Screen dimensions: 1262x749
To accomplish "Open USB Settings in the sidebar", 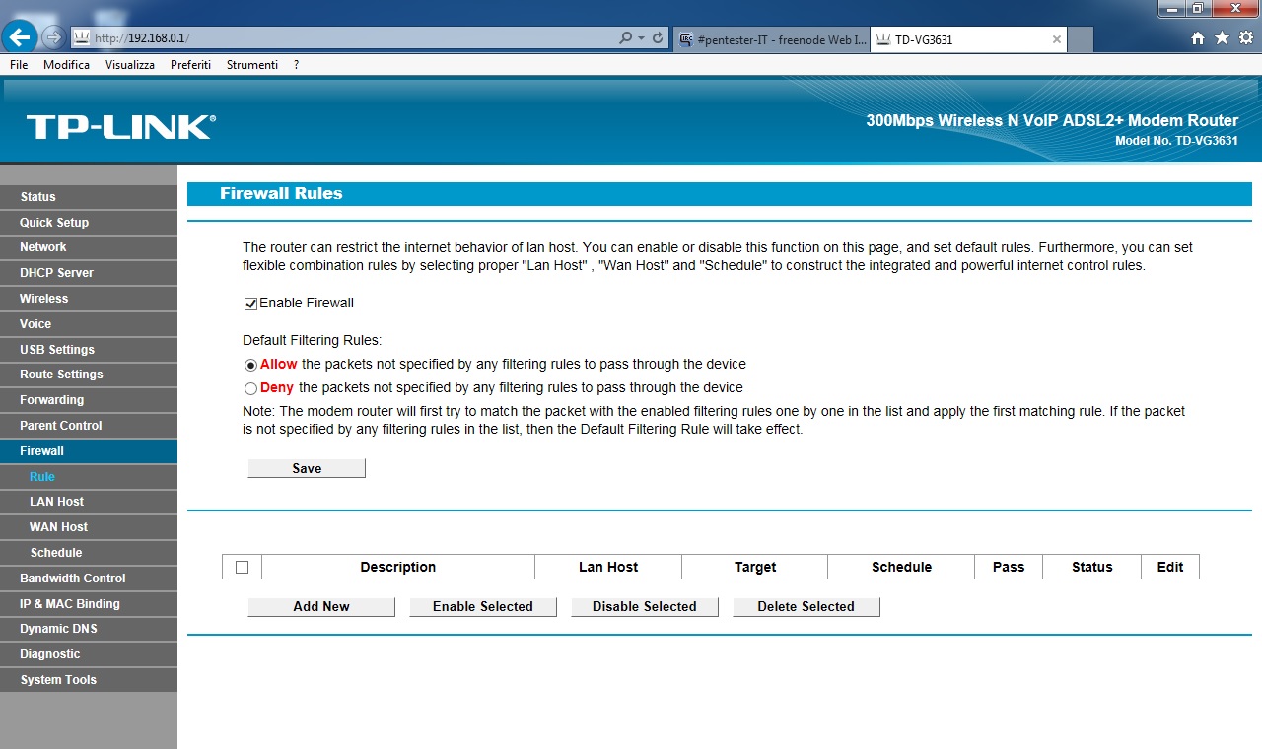I will pyautogui.click(x=89, y=350).
